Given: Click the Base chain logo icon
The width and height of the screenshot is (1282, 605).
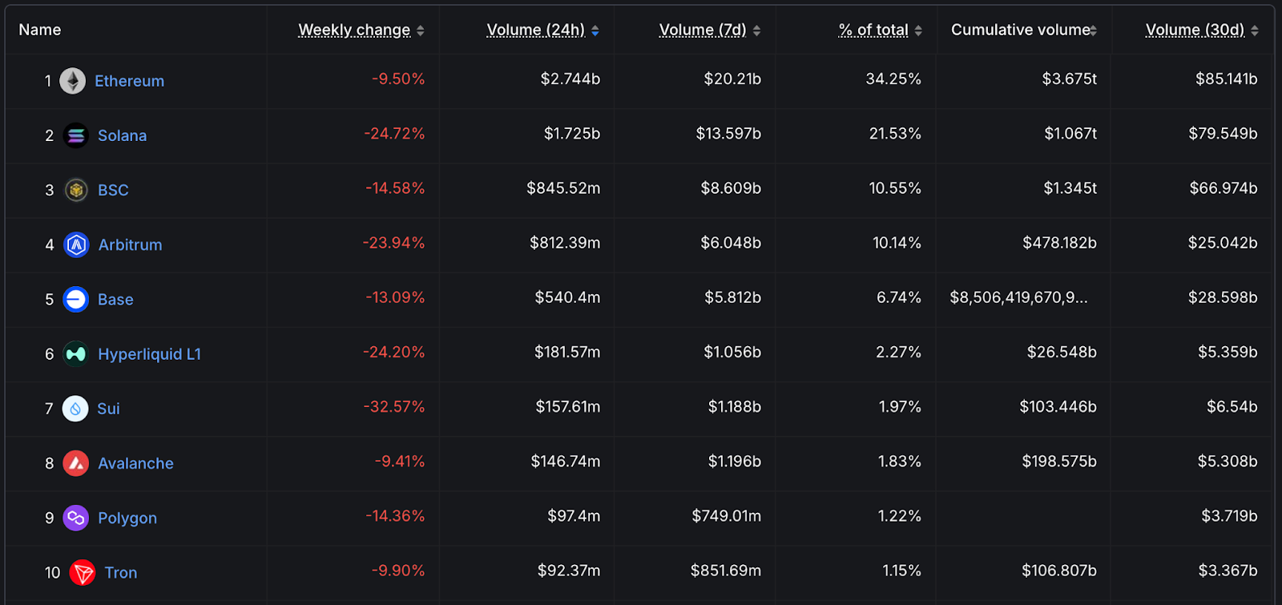Looking at the screenshot, I should point(76,299).
